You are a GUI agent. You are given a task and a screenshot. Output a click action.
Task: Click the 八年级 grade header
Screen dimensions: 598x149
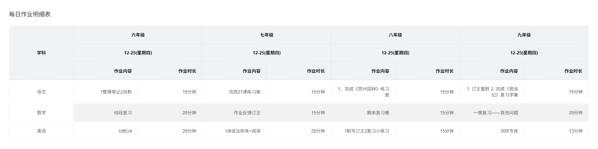(x=395, y=35)
